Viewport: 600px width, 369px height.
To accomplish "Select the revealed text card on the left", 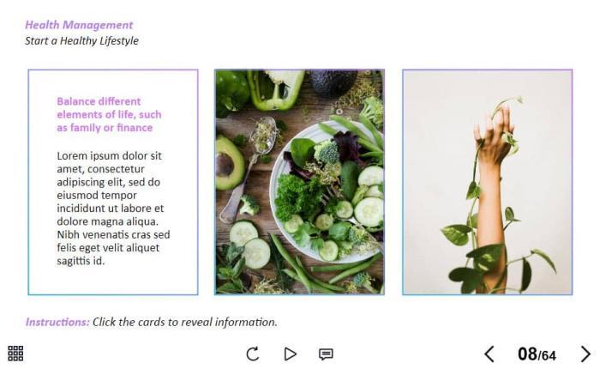I will pyautogui.click(x=113, y=182).
